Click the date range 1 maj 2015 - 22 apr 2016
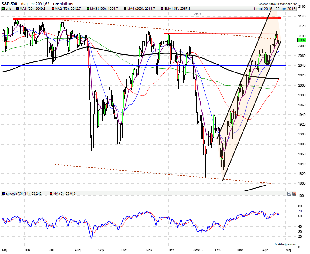310x254 pixels. (x=274, y=9)
